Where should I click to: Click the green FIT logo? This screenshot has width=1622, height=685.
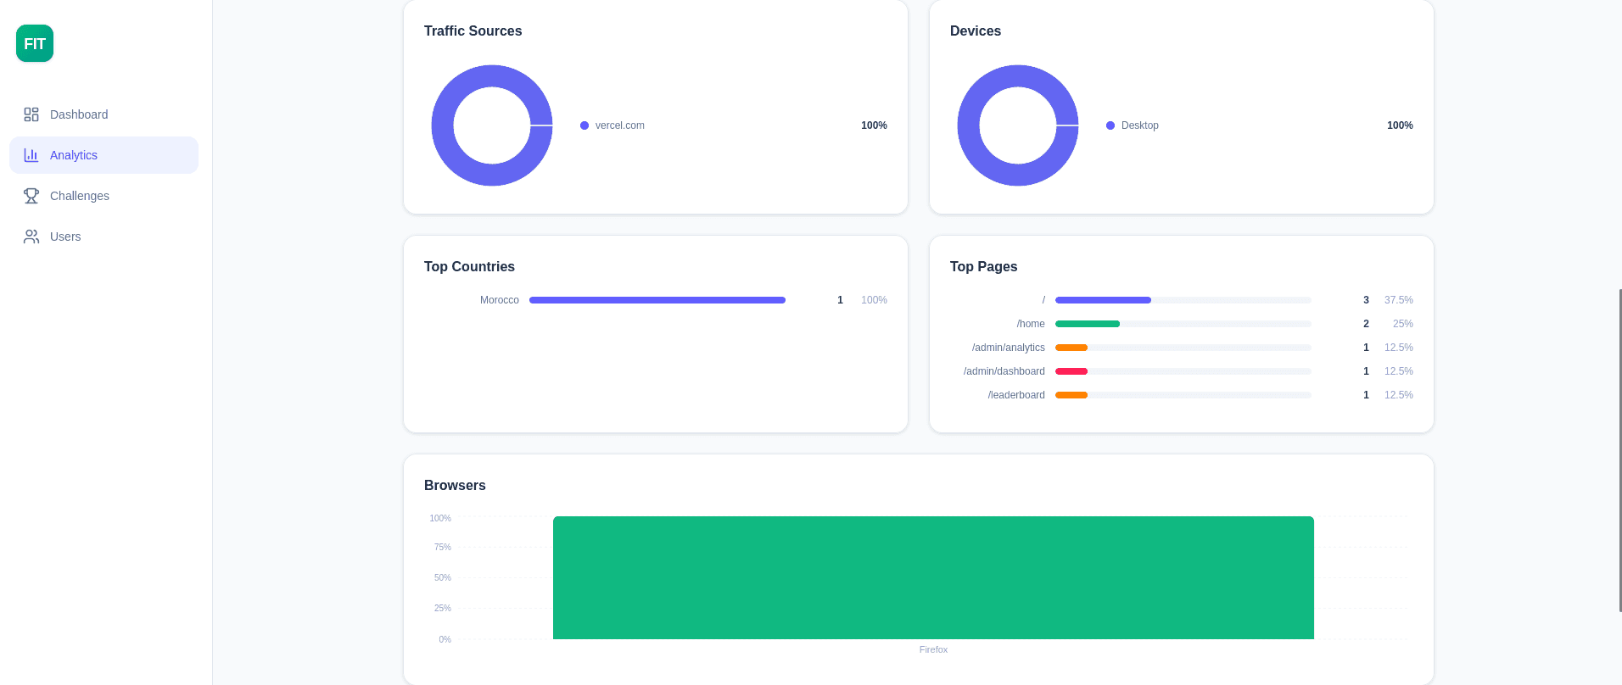coord(35,43)
